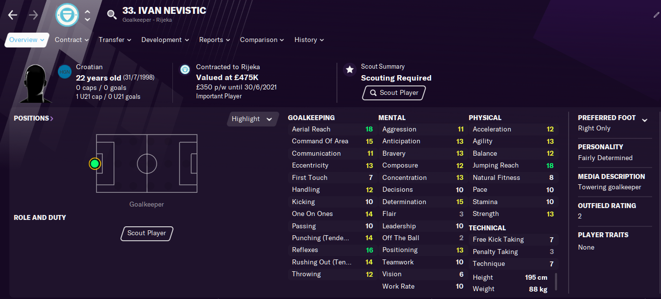661x299 pixels.
Task: Click Scout Player button under Scout Summary
Action: (394, 93)
